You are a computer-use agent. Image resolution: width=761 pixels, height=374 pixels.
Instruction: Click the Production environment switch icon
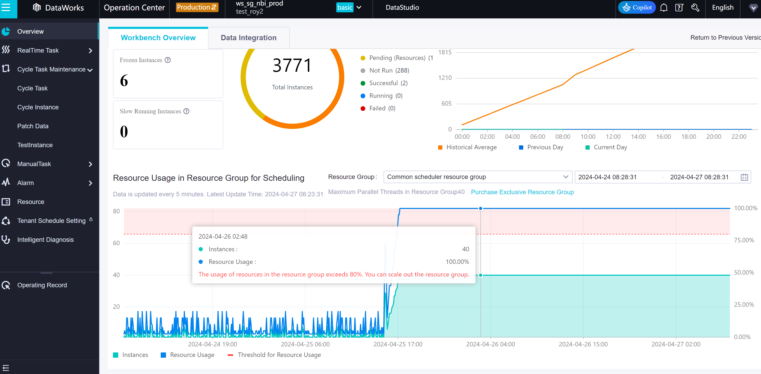pyautogui.click(x=214, y=7)
